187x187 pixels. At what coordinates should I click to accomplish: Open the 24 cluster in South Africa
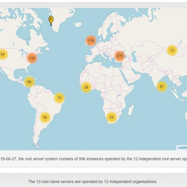112,117
